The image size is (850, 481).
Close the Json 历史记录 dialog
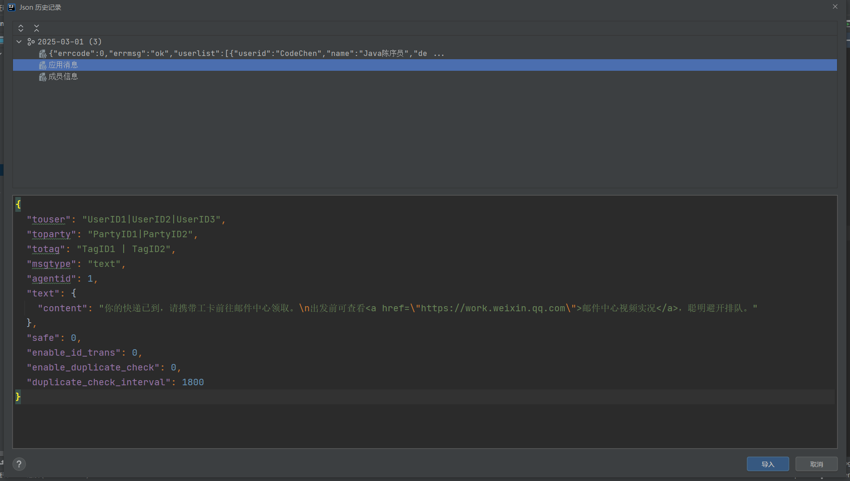[835, 6]
